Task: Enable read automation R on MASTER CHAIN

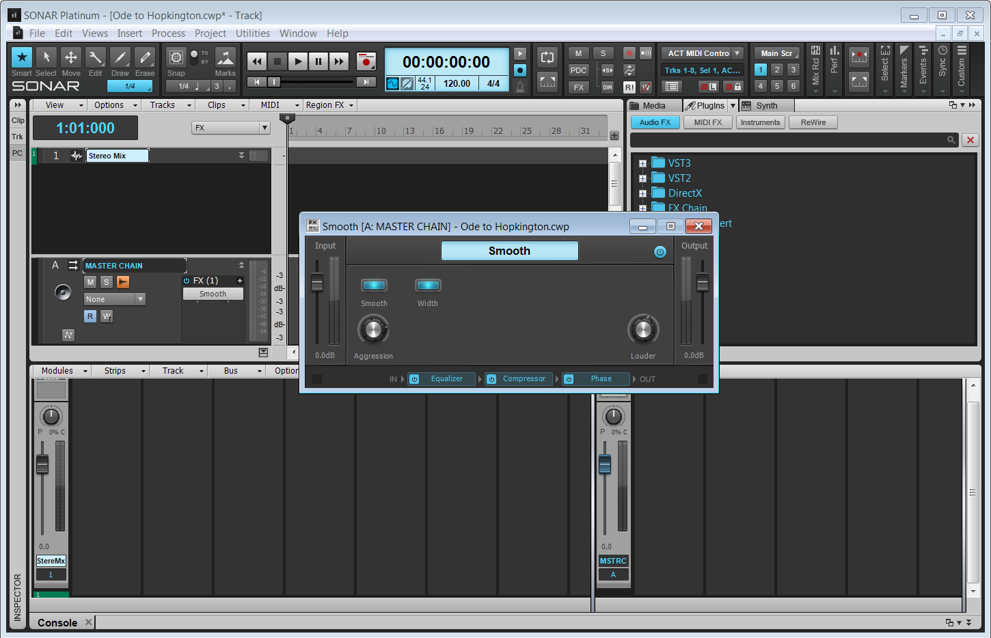Action: 90,316
